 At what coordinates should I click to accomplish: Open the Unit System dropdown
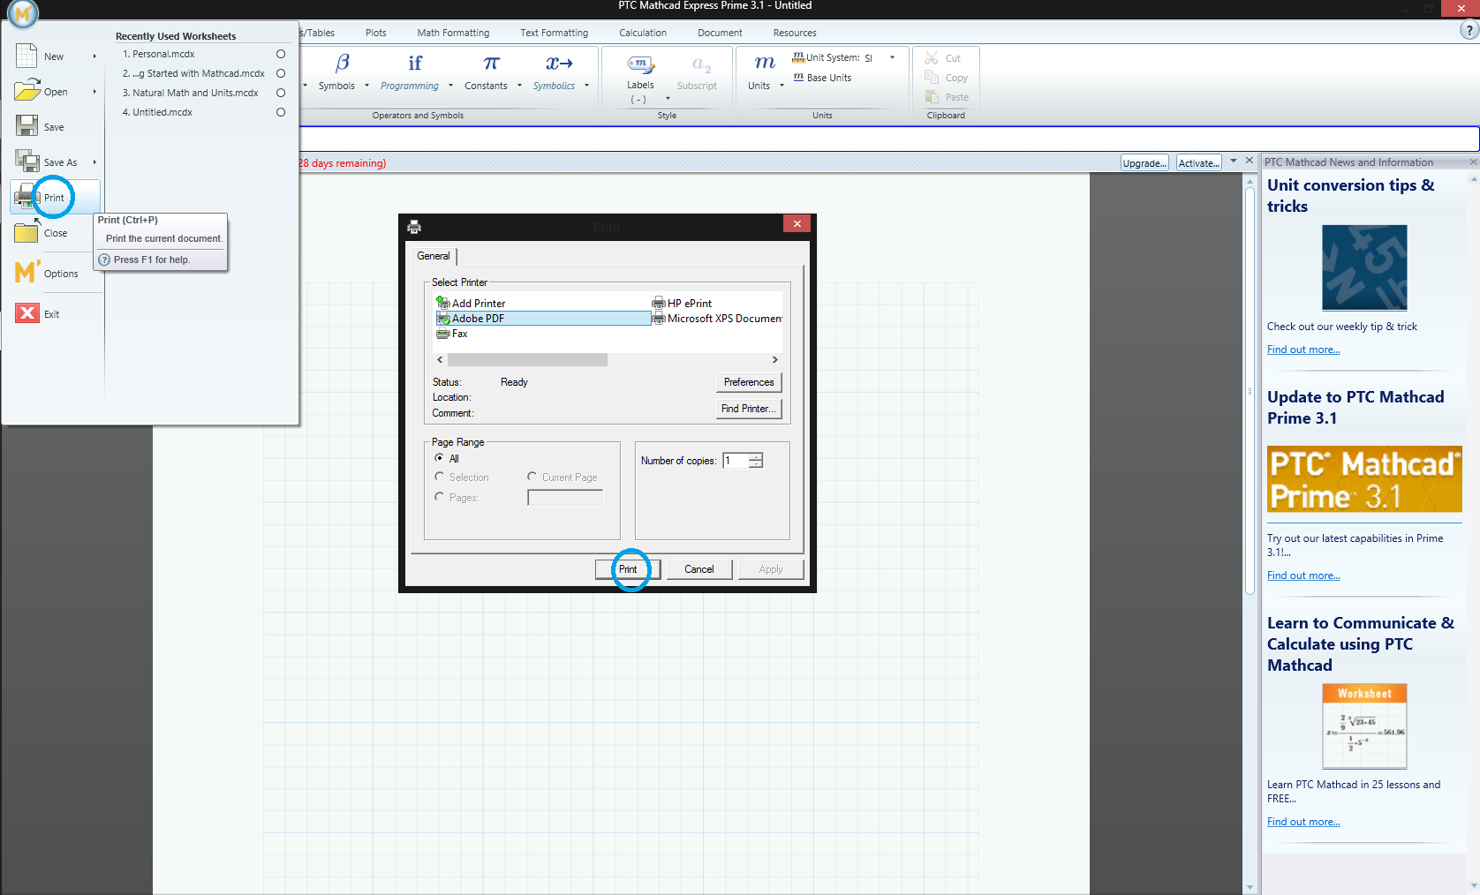[893, 57]
